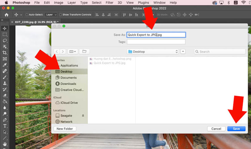Click the Home icon in options bar
Screen dimensions: 251x149
click(x=6, y=14)
